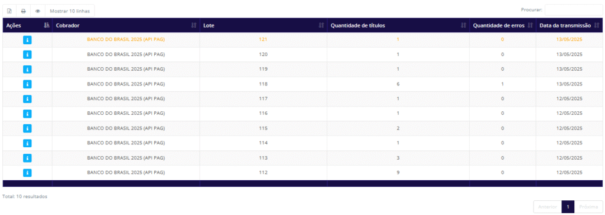Image resolution: width=605 pixels, height=215 pixels.
Task: Open info for lote 120 row
Action: (x=27, y=55)
